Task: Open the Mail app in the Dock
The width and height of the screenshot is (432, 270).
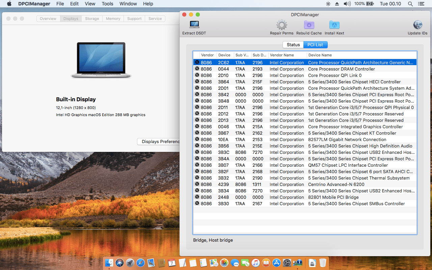Action: click(151, 263)
